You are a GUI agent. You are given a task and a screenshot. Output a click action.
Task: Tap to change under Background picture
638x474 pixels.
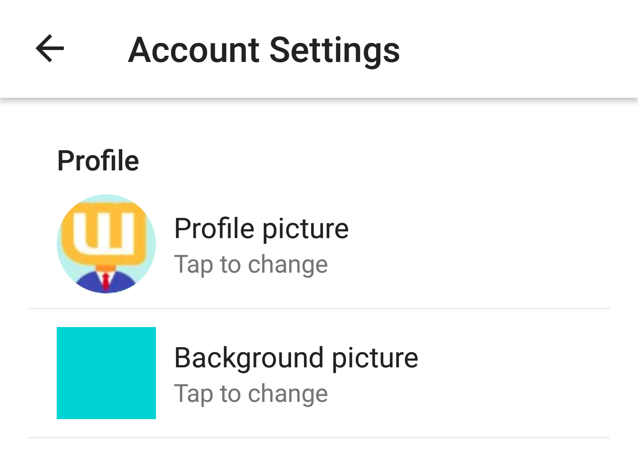point(251,394)
